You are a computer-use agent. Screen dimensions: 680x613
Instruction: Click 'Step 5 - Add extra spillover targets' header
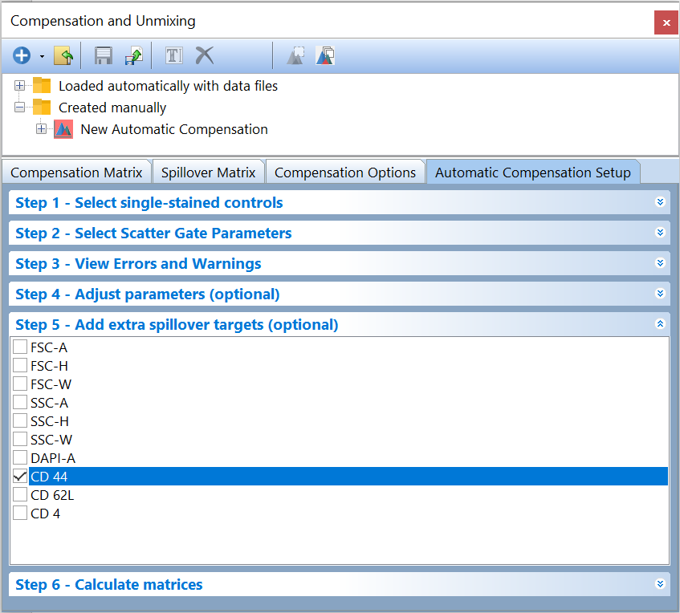click(x=340, y=324)
